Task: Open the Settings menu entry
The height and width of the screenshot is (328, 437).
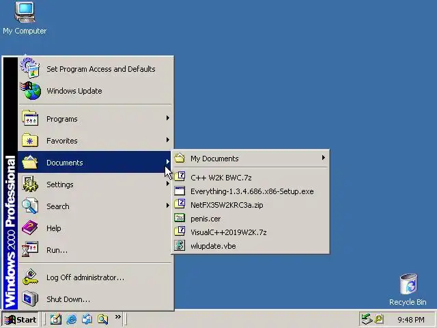Action: click(x=95, y=184)
